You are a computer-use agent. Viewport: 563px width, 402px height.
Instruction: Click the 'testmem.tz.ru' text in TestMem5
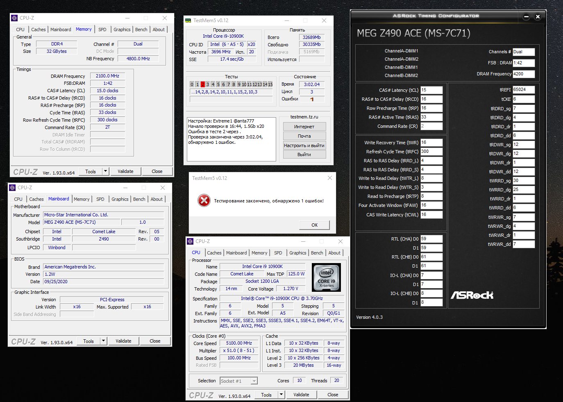pos(304,117)
